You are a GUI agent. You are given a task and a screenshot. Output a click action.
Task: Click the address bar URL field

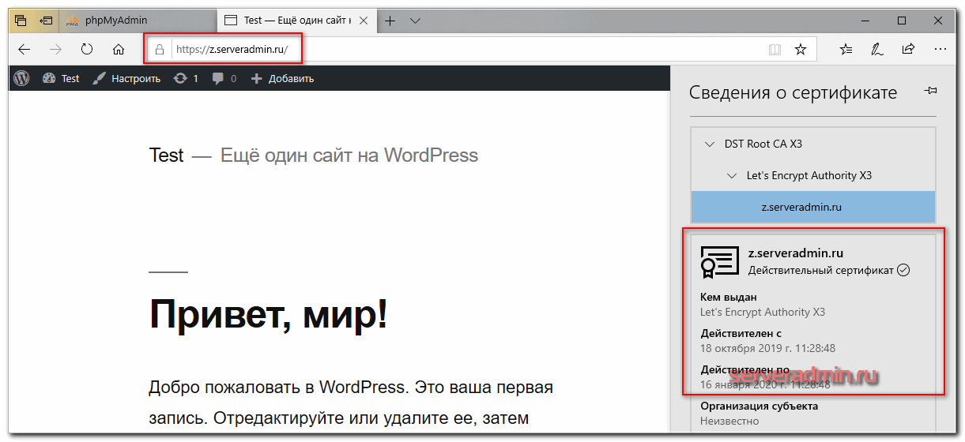(x=474, y=49)
